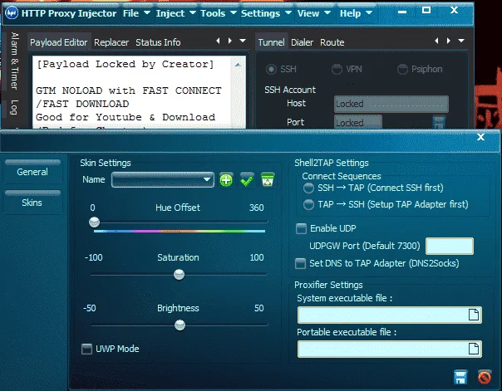The height and width of the screenshot is (391, 502).
Task: Show previous tabs in left panel
Action: click(x=219, y=41)
